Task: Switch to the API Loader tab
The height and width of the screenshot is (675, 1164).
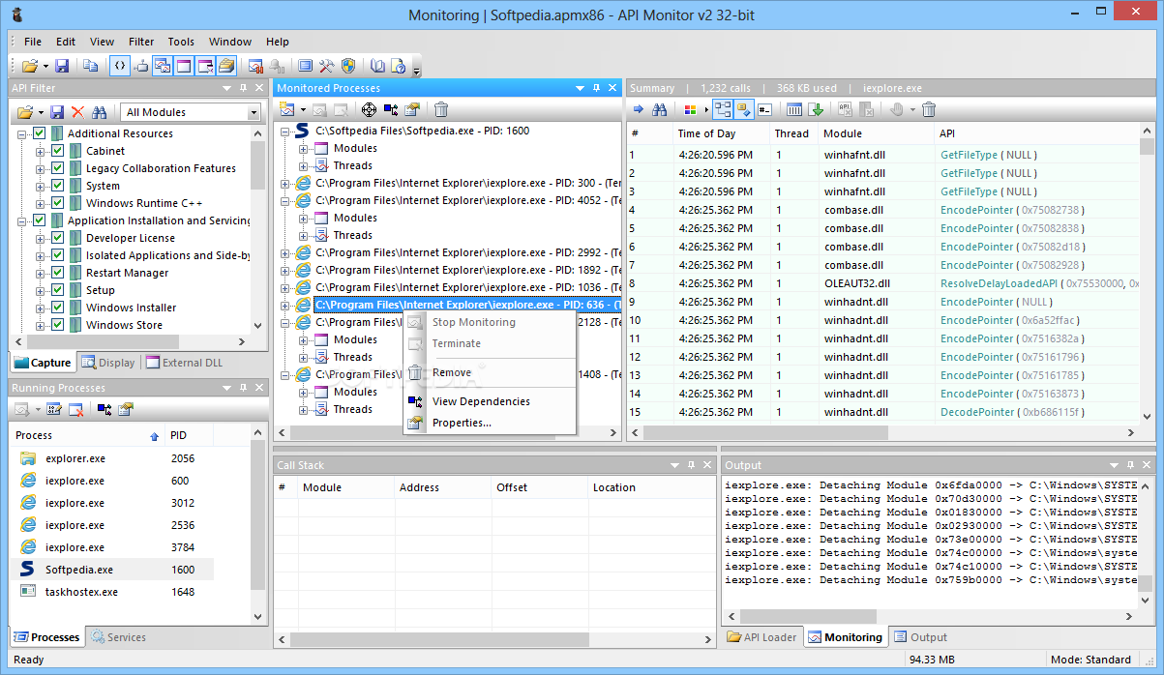Action: (762, 637)
